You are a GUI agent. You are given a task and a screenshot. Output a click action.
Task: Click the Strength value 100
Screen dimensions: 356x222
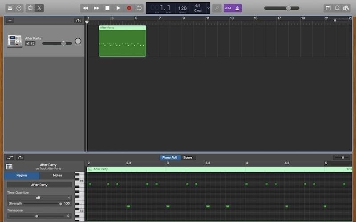click(x=67, y=203)
